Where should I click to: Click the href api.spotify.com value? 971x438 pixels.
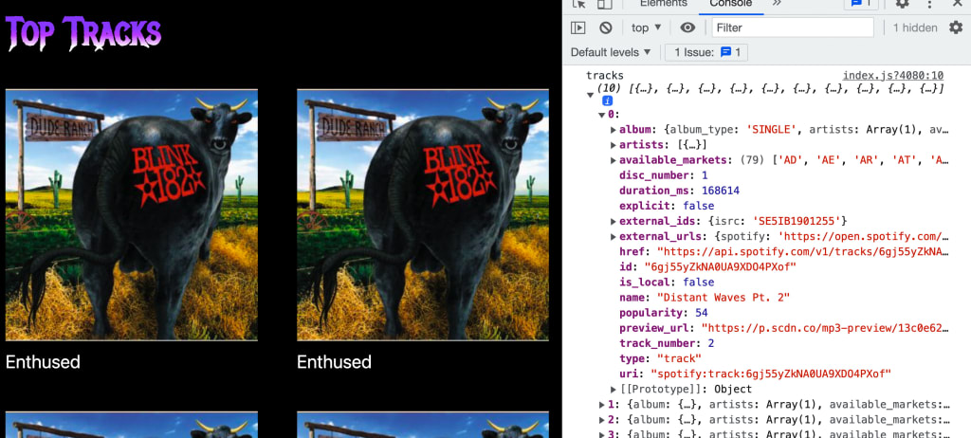[x=803, y=251]
